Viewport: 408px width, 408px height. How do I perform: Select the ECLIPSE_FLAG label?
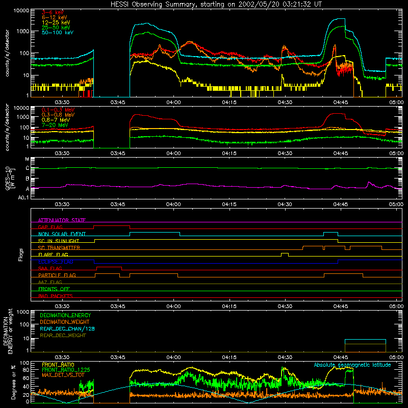pos(56,262)
